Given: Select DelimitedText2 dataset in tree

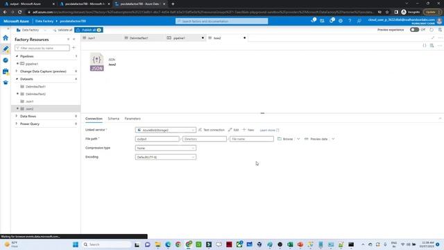Looking at the screenshot, I should tap(35, 94).
